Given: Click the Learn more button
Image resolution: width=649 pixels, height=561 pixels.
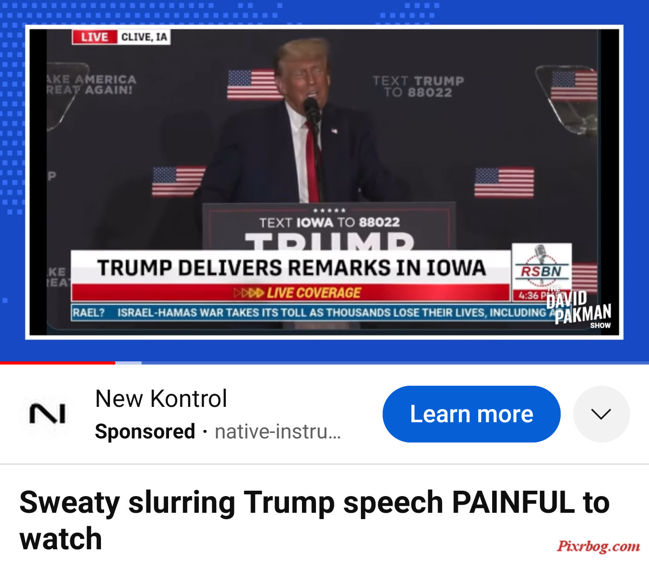Looking at the screenshot, I should (471, 414).
